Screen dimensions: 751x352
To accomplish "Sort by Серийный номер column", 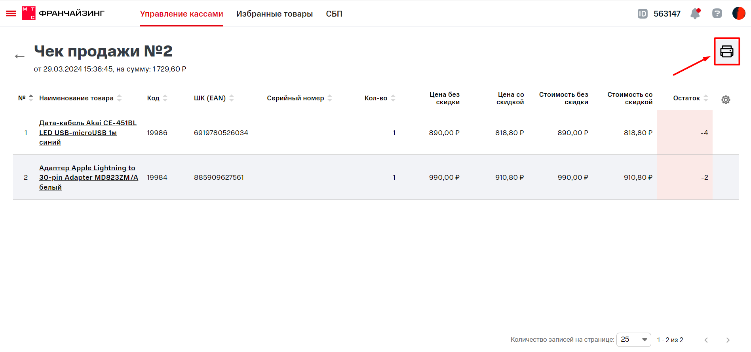I will click(299, 98).
